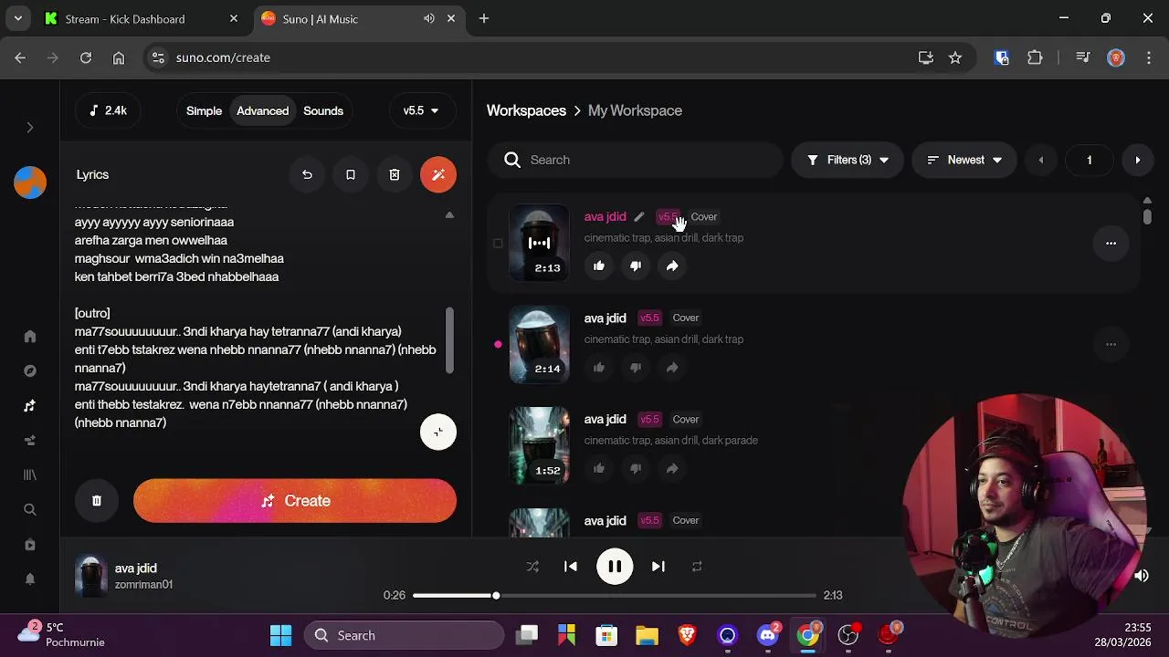Click the orange magic wand lyrics button
This screenshot has width=1169, height=657.
pyautogui.click(x=438, y=174)
